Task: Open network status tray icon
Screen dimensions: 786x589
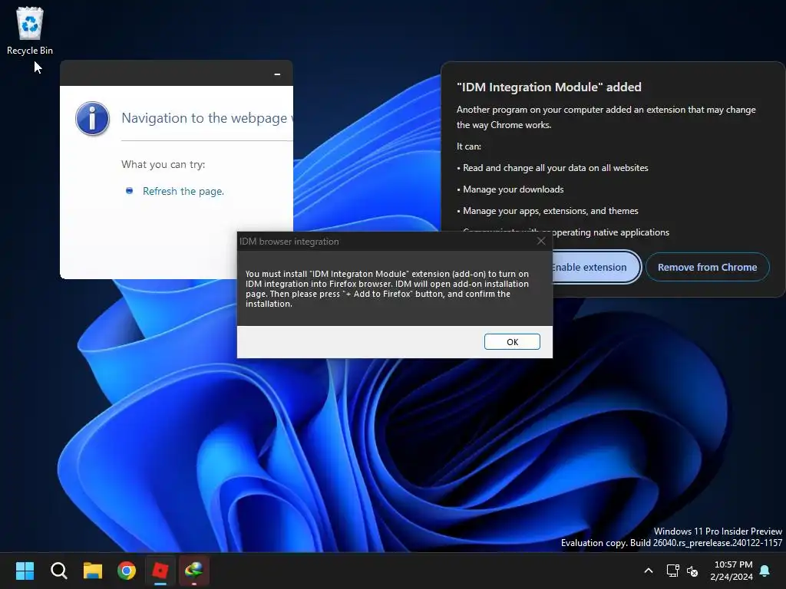Action: [x=672, y=571]
